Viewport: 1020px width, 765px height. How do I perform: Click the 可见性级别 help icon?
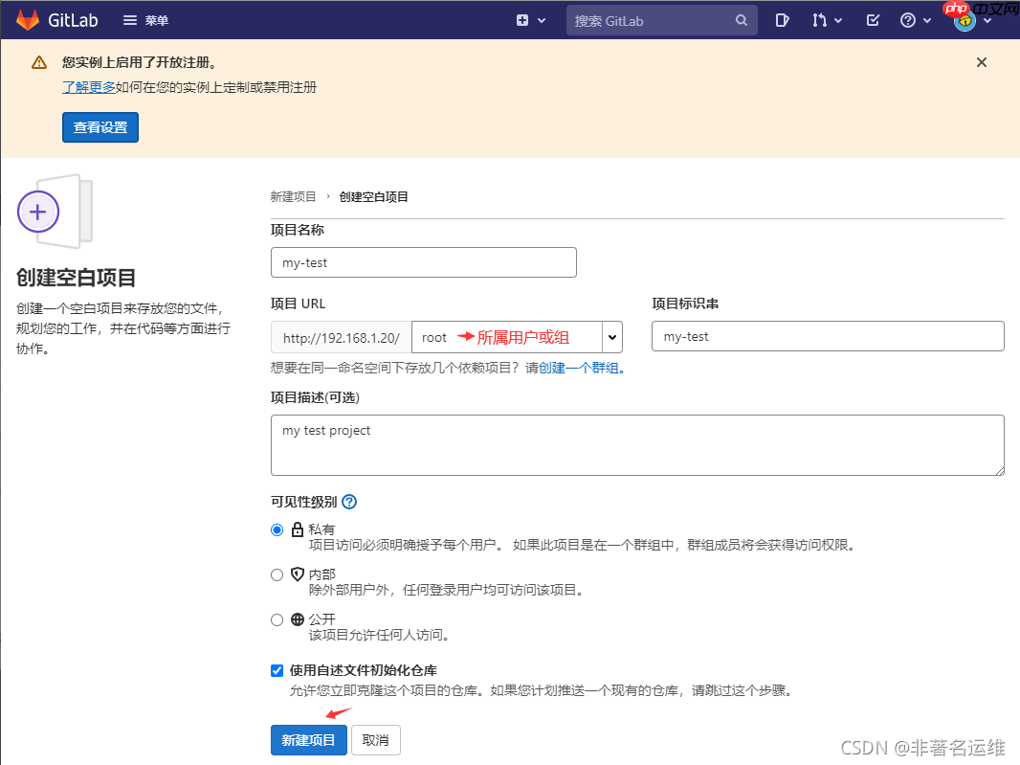[348, 501]
